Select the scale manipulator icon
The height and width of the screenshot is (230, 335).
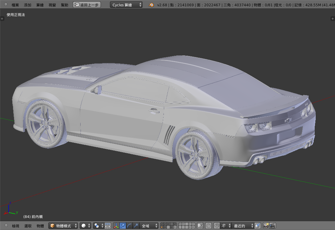coord(136,226)
